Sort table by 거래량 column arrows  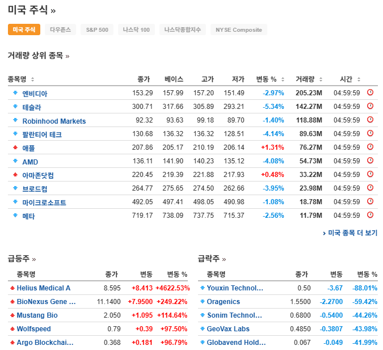click(321, 79)
